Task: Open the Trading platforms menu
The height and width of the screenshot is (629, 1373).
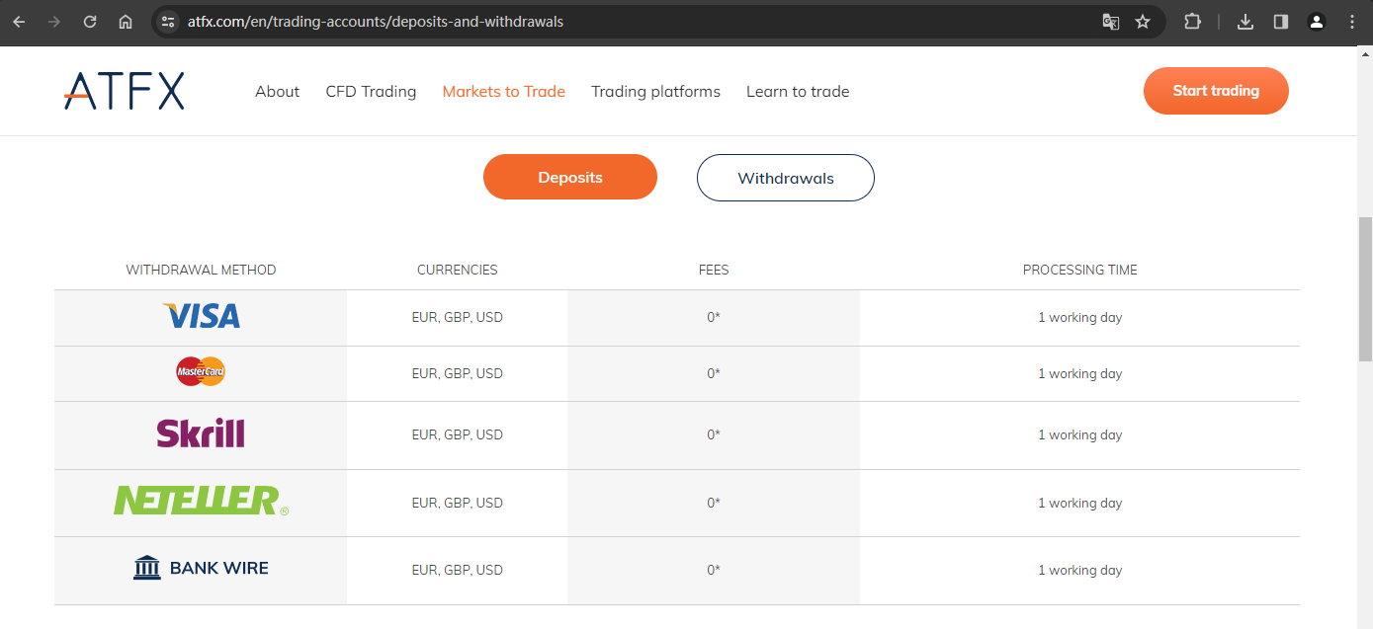Action: [x=655, y=91]
